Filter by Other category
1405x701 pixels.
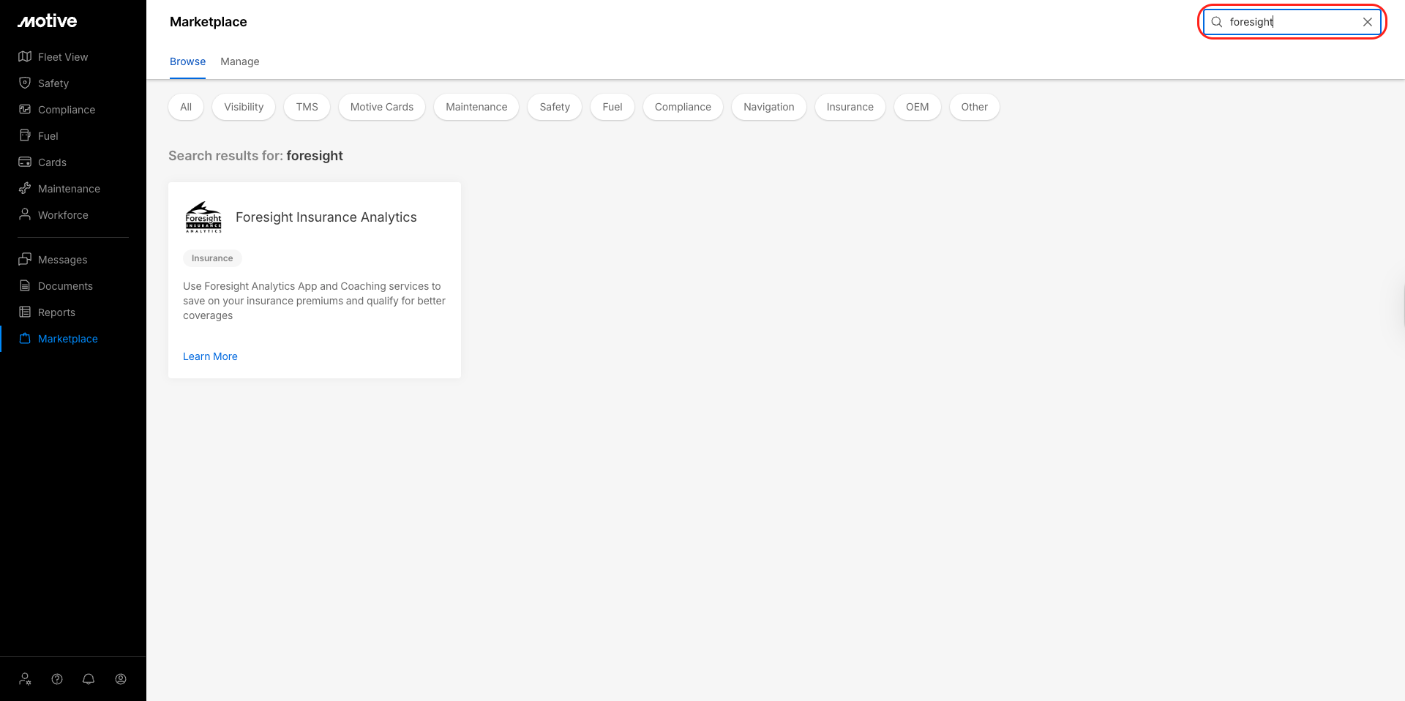pyautogui.click(x=975, y=107)
